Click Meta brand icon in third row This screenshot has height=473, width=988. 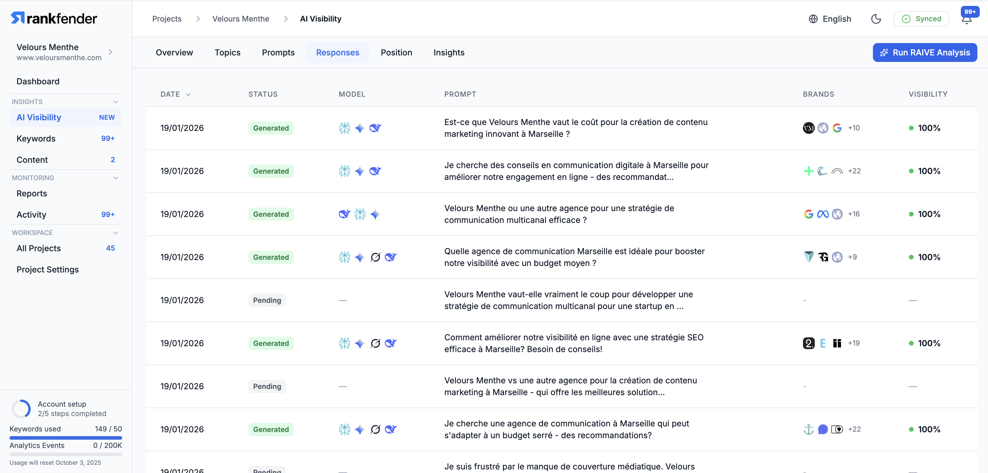point(823,214)
